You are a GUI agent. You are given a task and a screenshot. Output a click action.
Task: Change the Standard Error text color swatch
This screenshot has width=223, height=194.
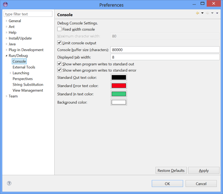119,86
